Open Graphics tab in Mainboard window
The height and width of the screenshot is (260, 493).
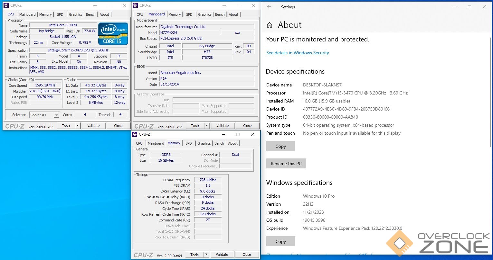pos(204,14)
